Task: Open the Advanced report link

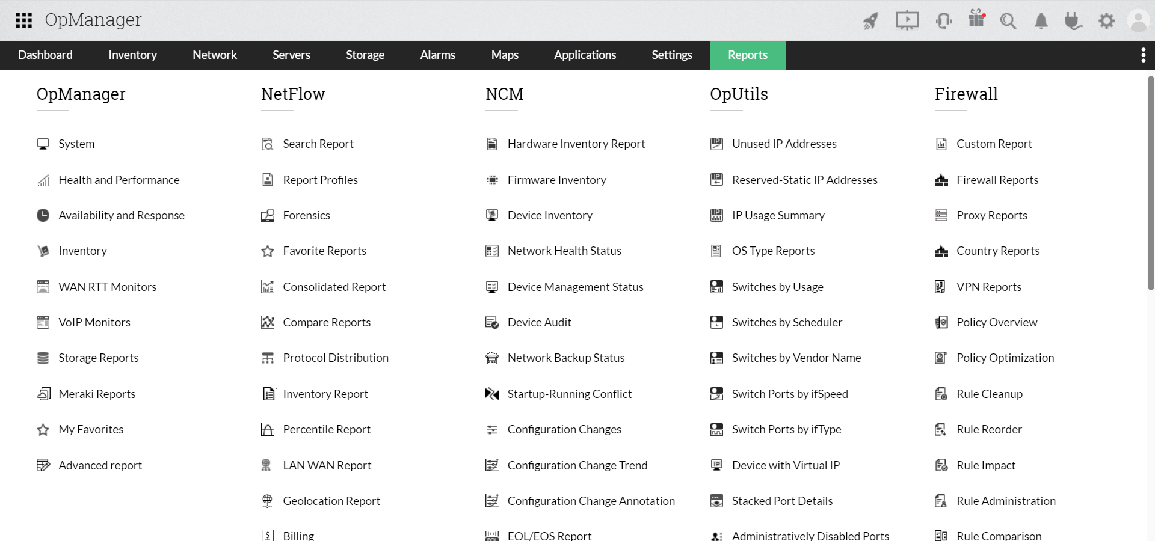Action: tap(100, 465)
